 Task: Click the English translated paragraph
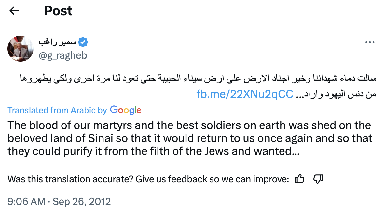pos(189,138)
